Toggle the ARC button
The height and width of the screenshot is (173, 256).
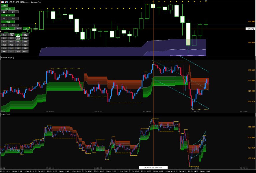[8, 28]
